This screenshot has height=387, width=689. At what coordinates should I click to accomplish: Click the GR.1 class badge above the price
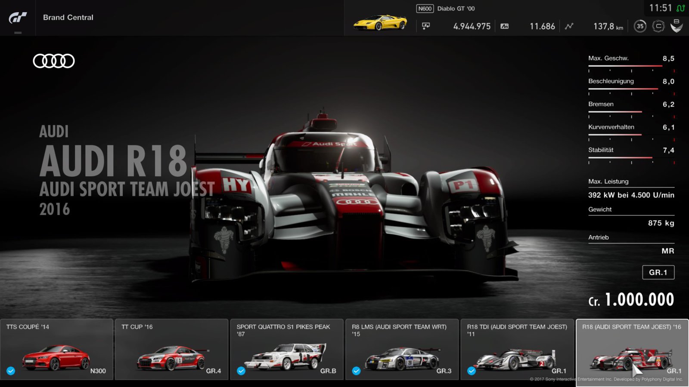point(658,272)
